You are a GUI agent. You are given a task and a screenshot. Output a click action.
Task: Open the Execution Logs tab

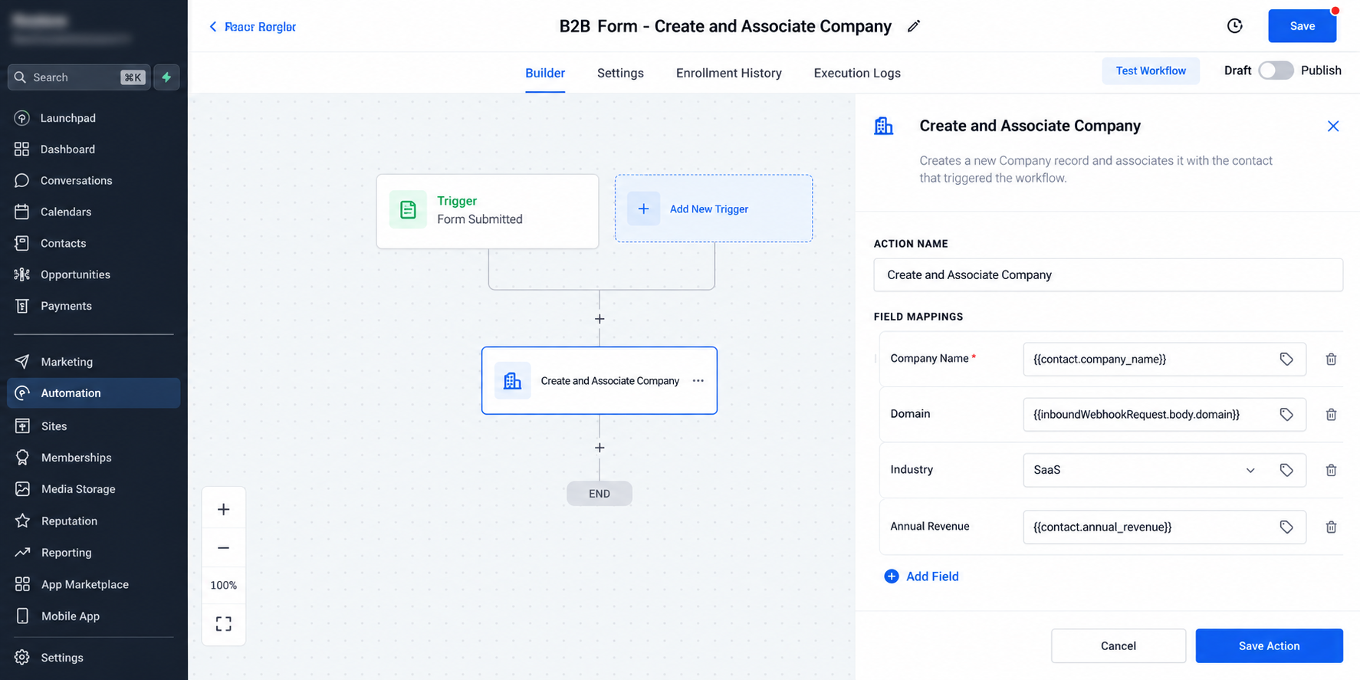point(857,73)
